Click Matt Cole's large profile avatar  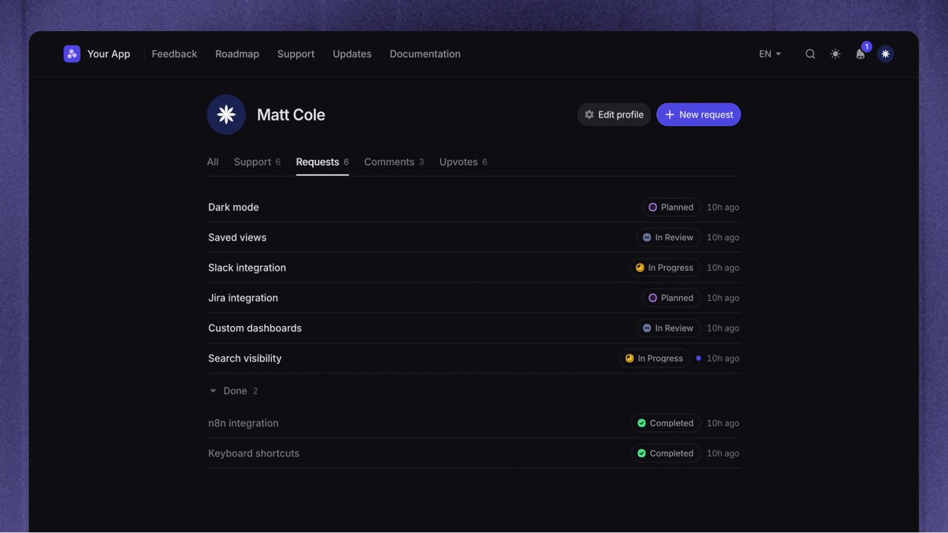pos(226,114)
